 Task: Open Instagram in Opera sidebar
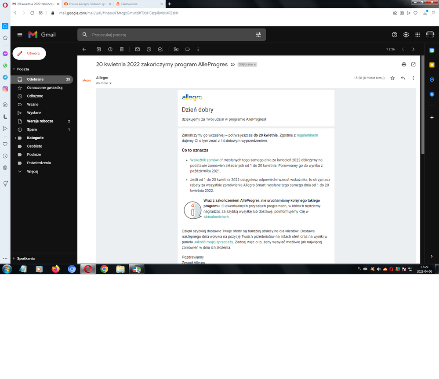tap(5, 89)
